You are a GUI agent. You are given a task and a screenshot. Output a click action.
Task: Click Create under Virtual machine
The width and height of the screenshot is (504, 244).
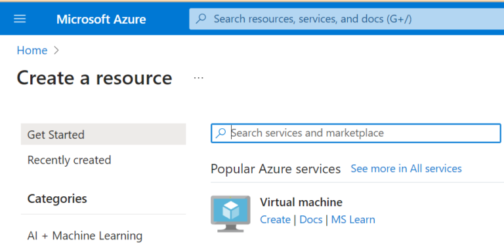275,220
